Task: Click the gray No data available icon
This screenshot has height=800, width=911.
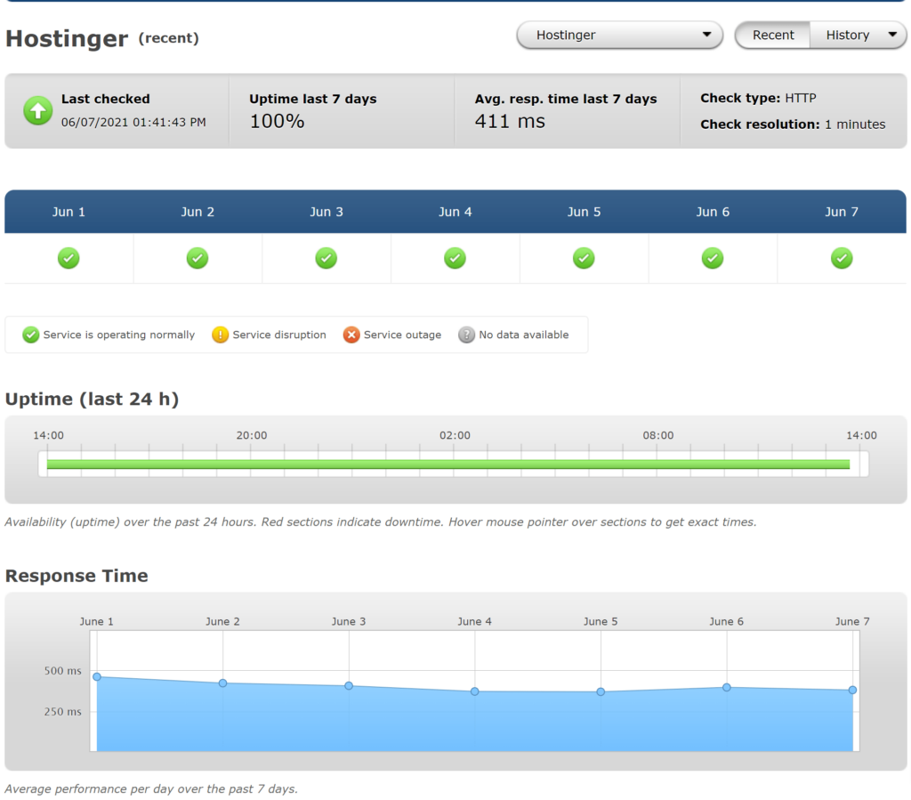Action: pyautogui.click(x=466, y=335)
